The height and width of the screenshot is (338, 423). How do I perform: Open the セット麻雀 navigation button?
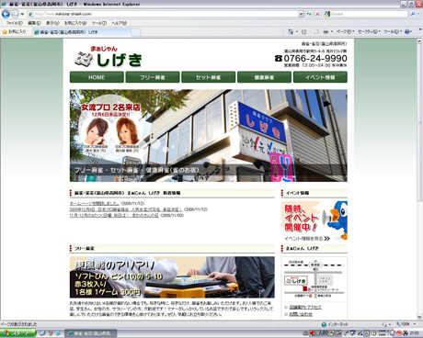point(209,77)
